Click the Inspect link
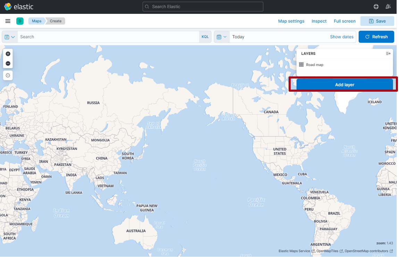 (x=319, y=21)
